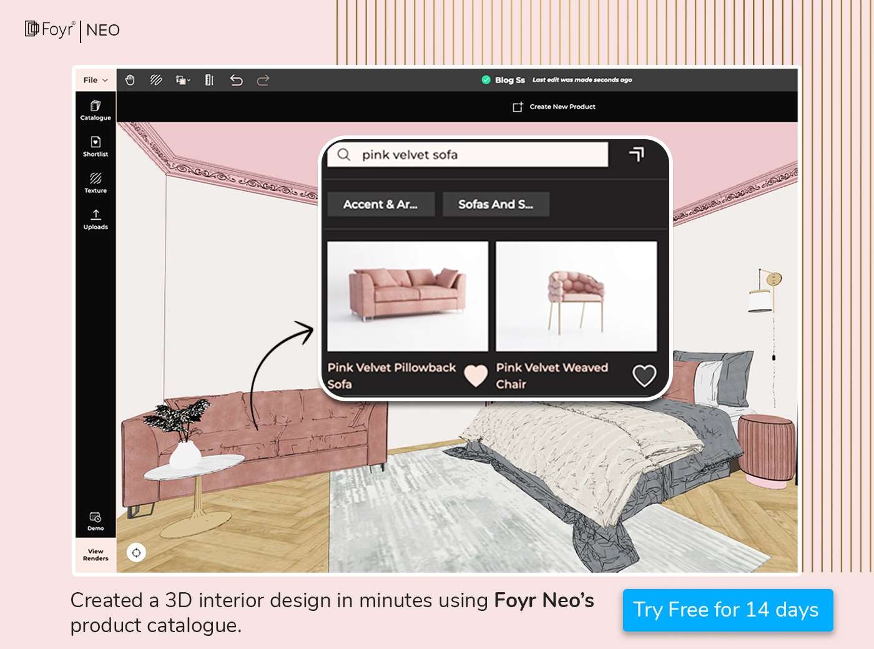Image resolution: width=874 pixels, height=649 pixels.
Task: Open the Shortlist panel
Action: coord(95,147)
